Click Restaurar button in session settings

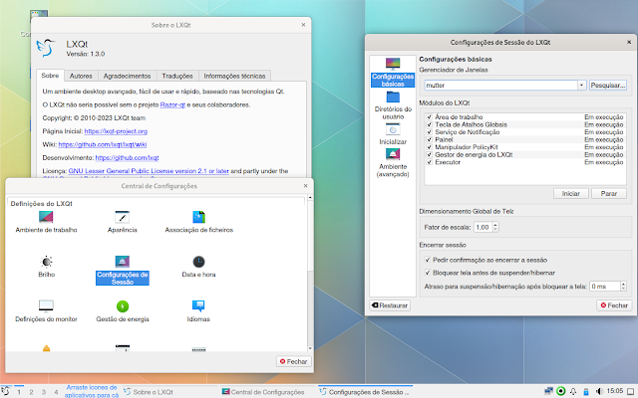tap(390, 305)
